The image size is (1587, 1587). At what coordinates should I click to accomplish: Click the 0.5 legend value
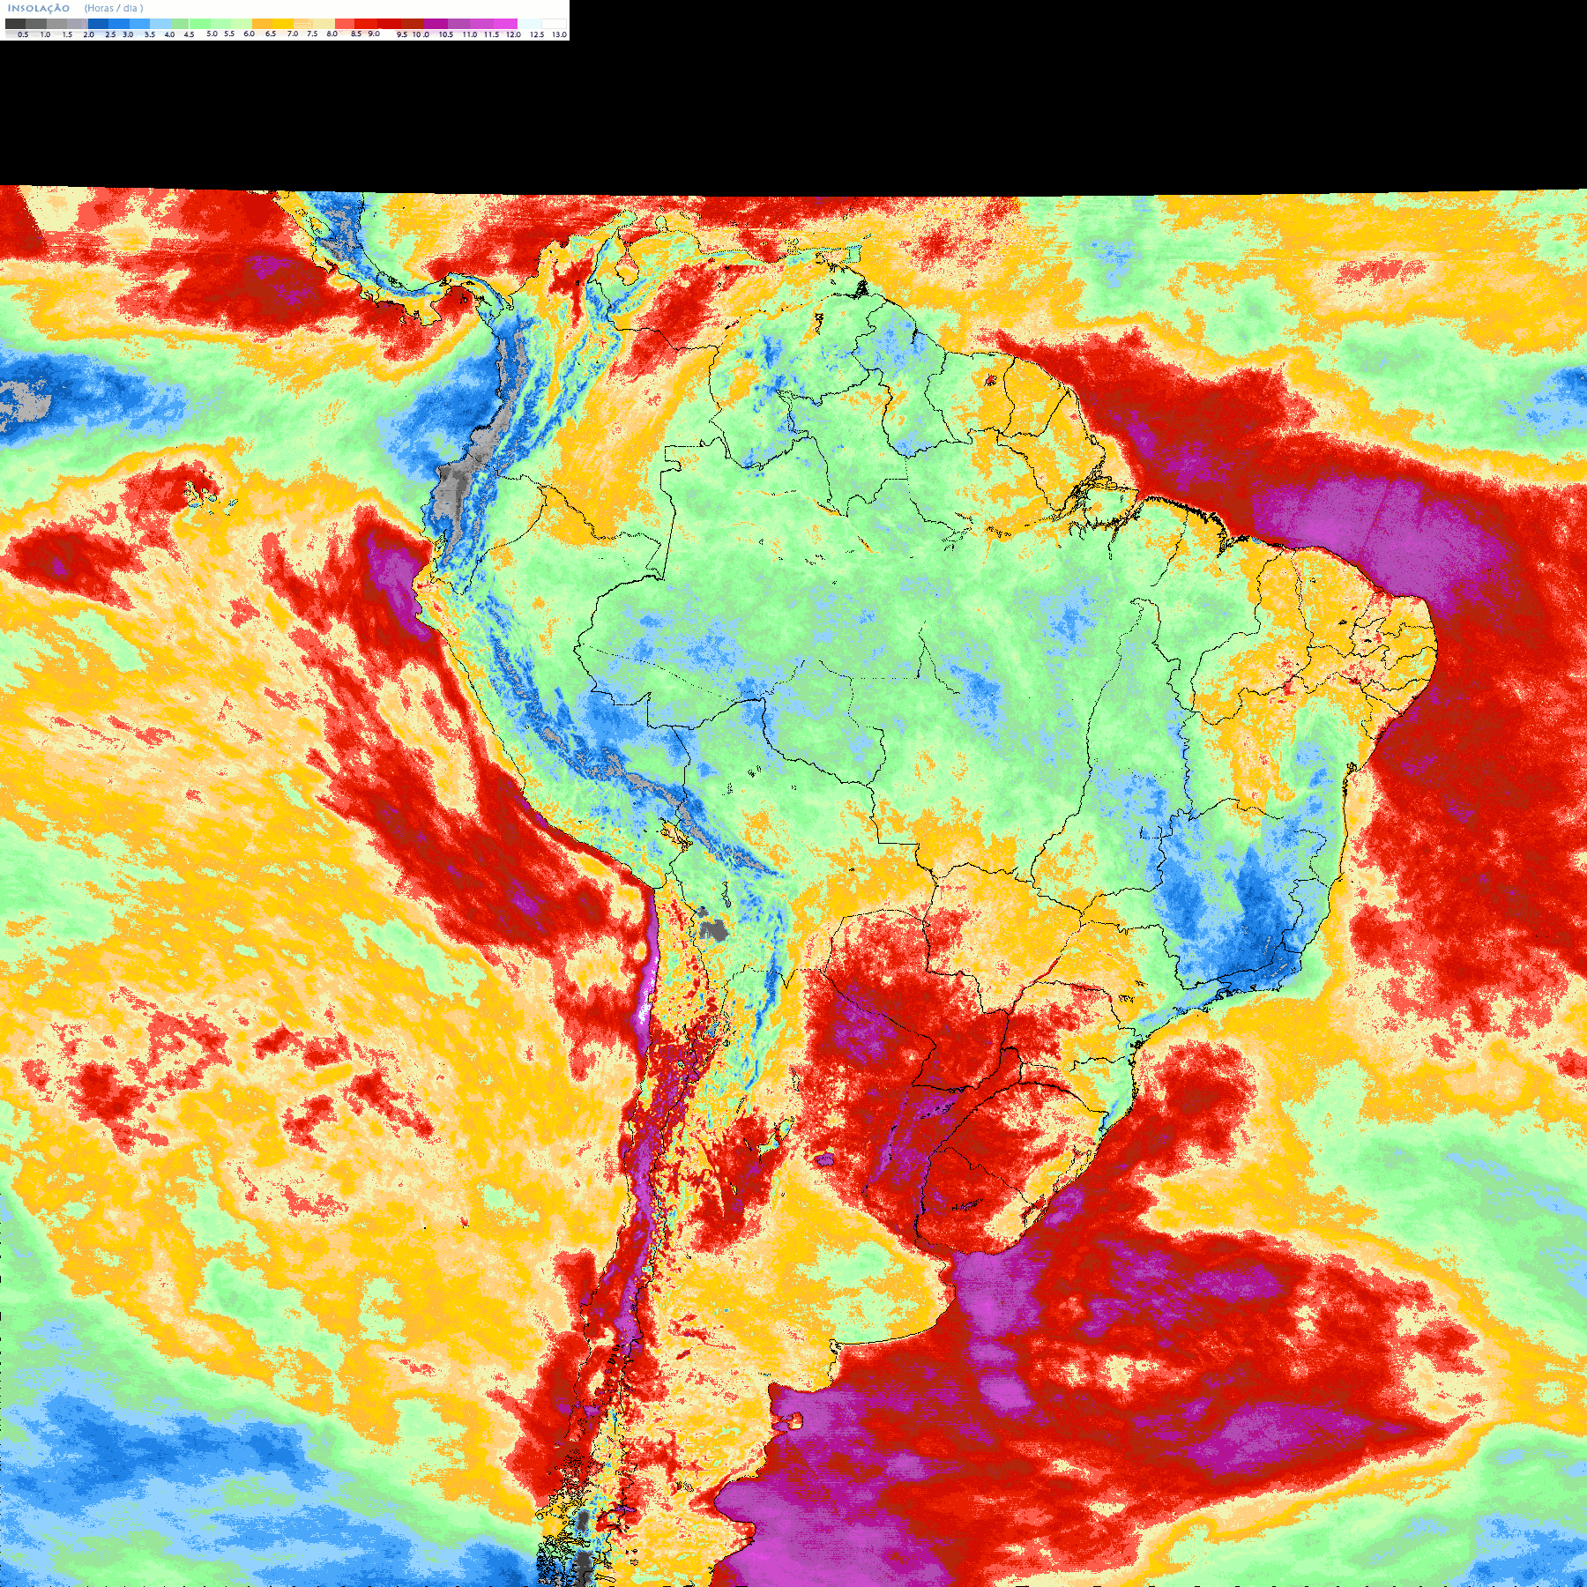(x=23, y=34)
